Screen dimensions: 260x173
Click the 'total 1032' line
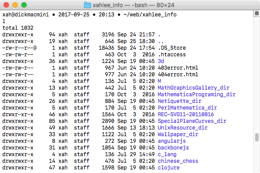pyautogui.click(x=18, y=28)
